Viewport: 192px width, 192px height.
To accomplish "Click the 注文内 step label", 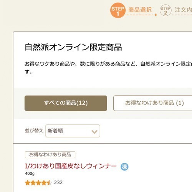I will [184, 10].
